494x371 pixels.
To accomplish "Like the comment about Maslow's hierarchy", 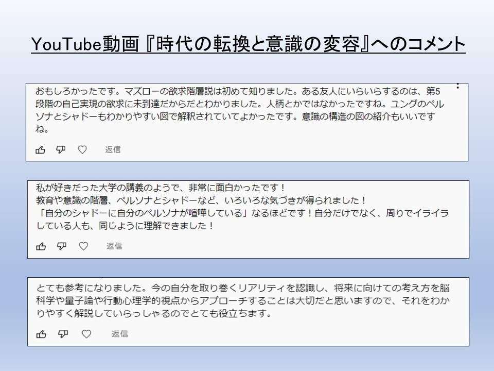I will coord(40,150).
